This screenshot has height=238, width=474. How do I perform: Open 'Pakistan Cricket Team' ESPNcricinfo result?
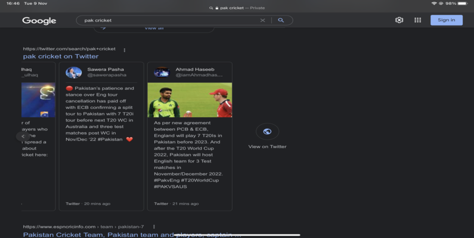pyautogui.click(x=132, y=234)
